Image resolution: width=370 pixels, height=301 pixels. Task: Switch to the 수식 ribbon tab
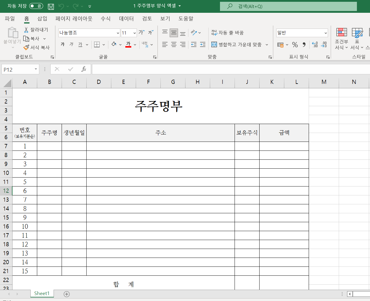click(105, 18)
